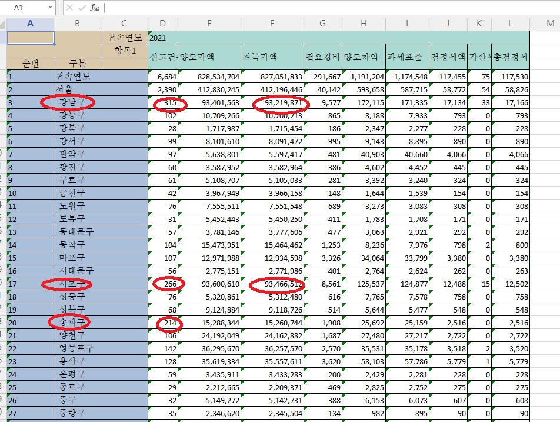Click the Insert Function fx icon
Viewport: 560px width, 422px height.
click(x=94, y=8)
